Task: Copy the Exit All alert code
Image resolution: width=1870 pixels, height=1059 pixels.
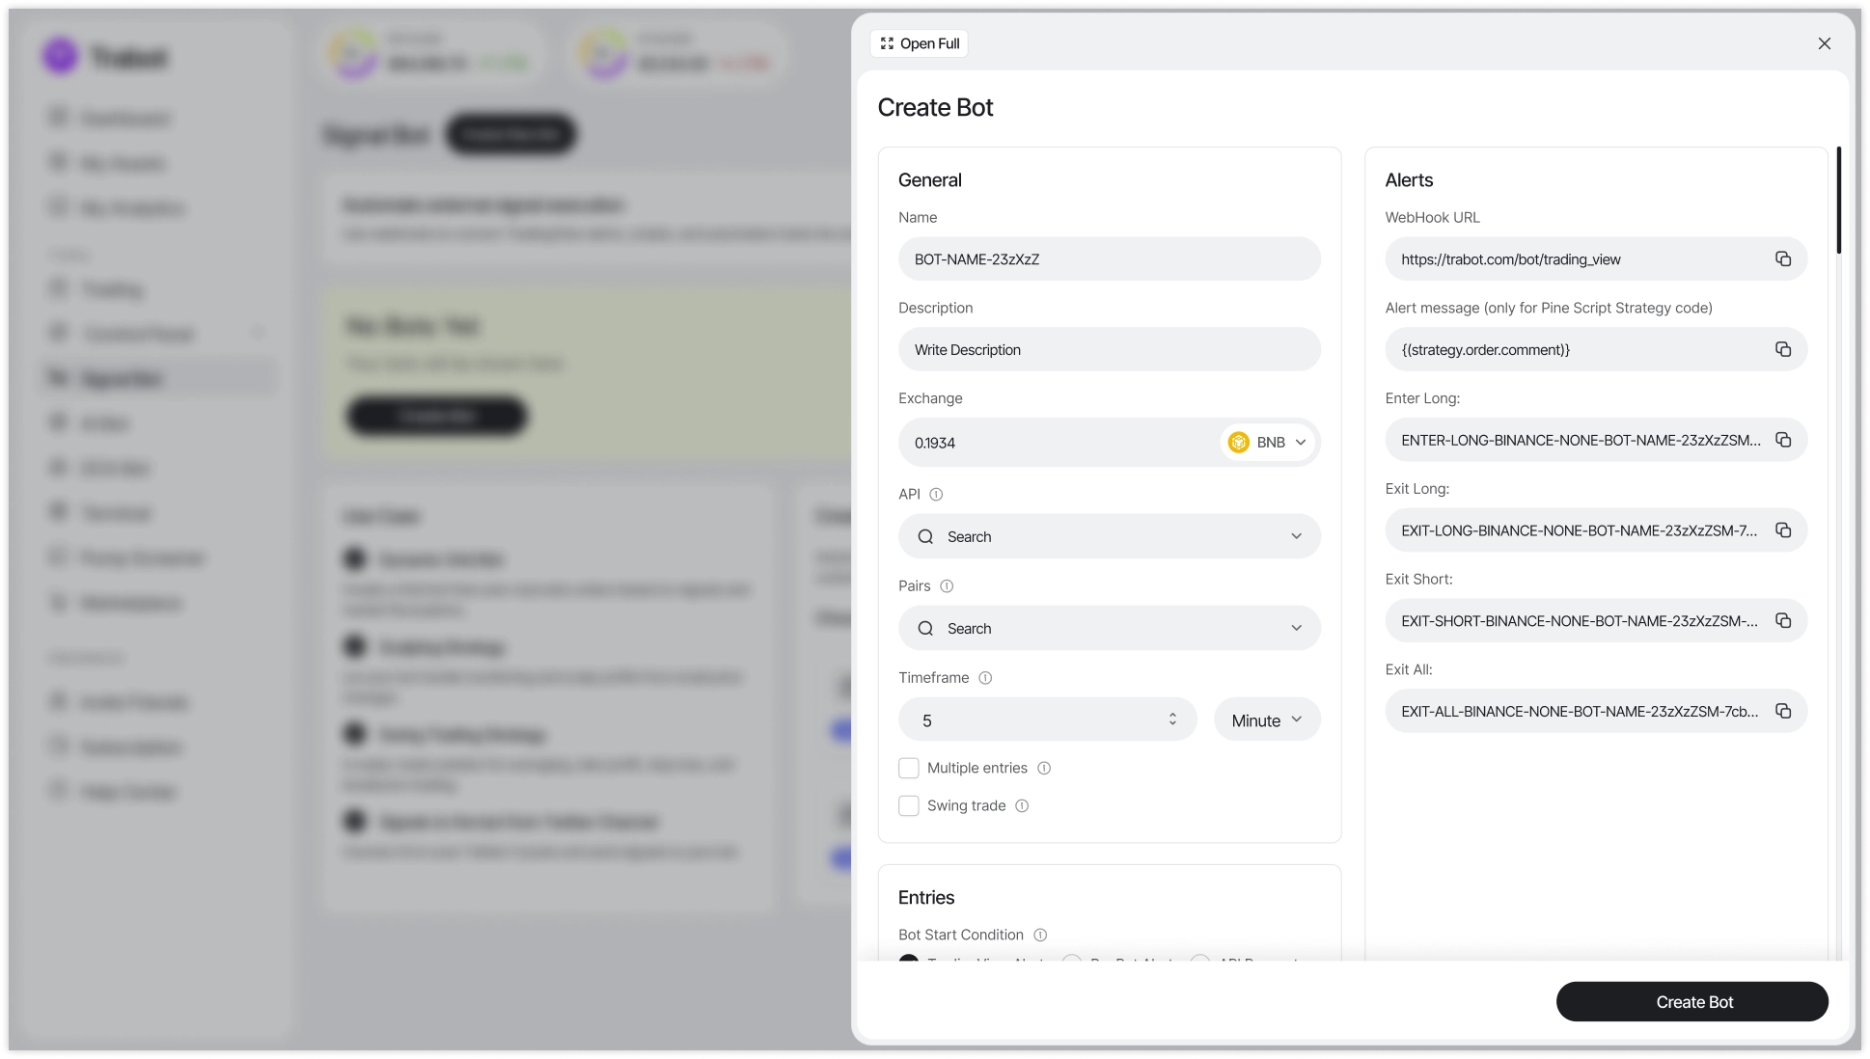Action: tap(1782, 711)
